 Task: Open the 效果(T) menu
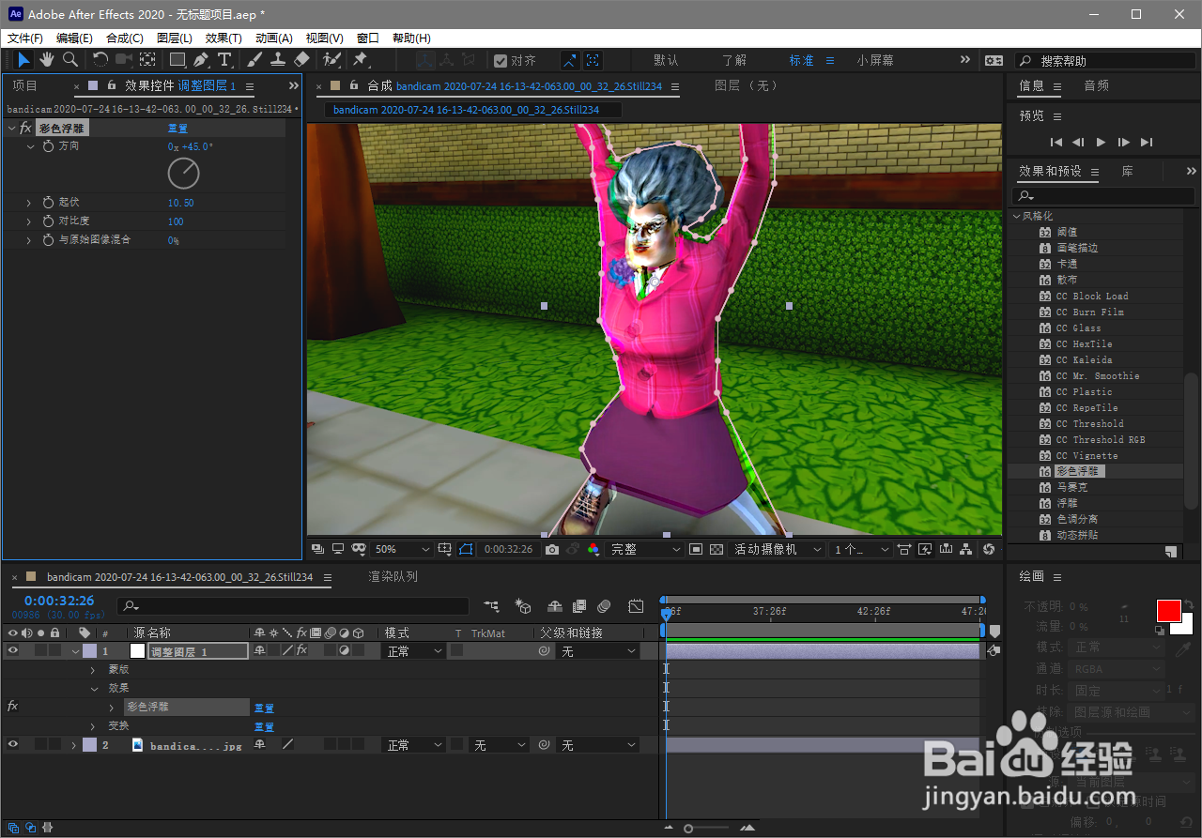[x=223, y=38]
